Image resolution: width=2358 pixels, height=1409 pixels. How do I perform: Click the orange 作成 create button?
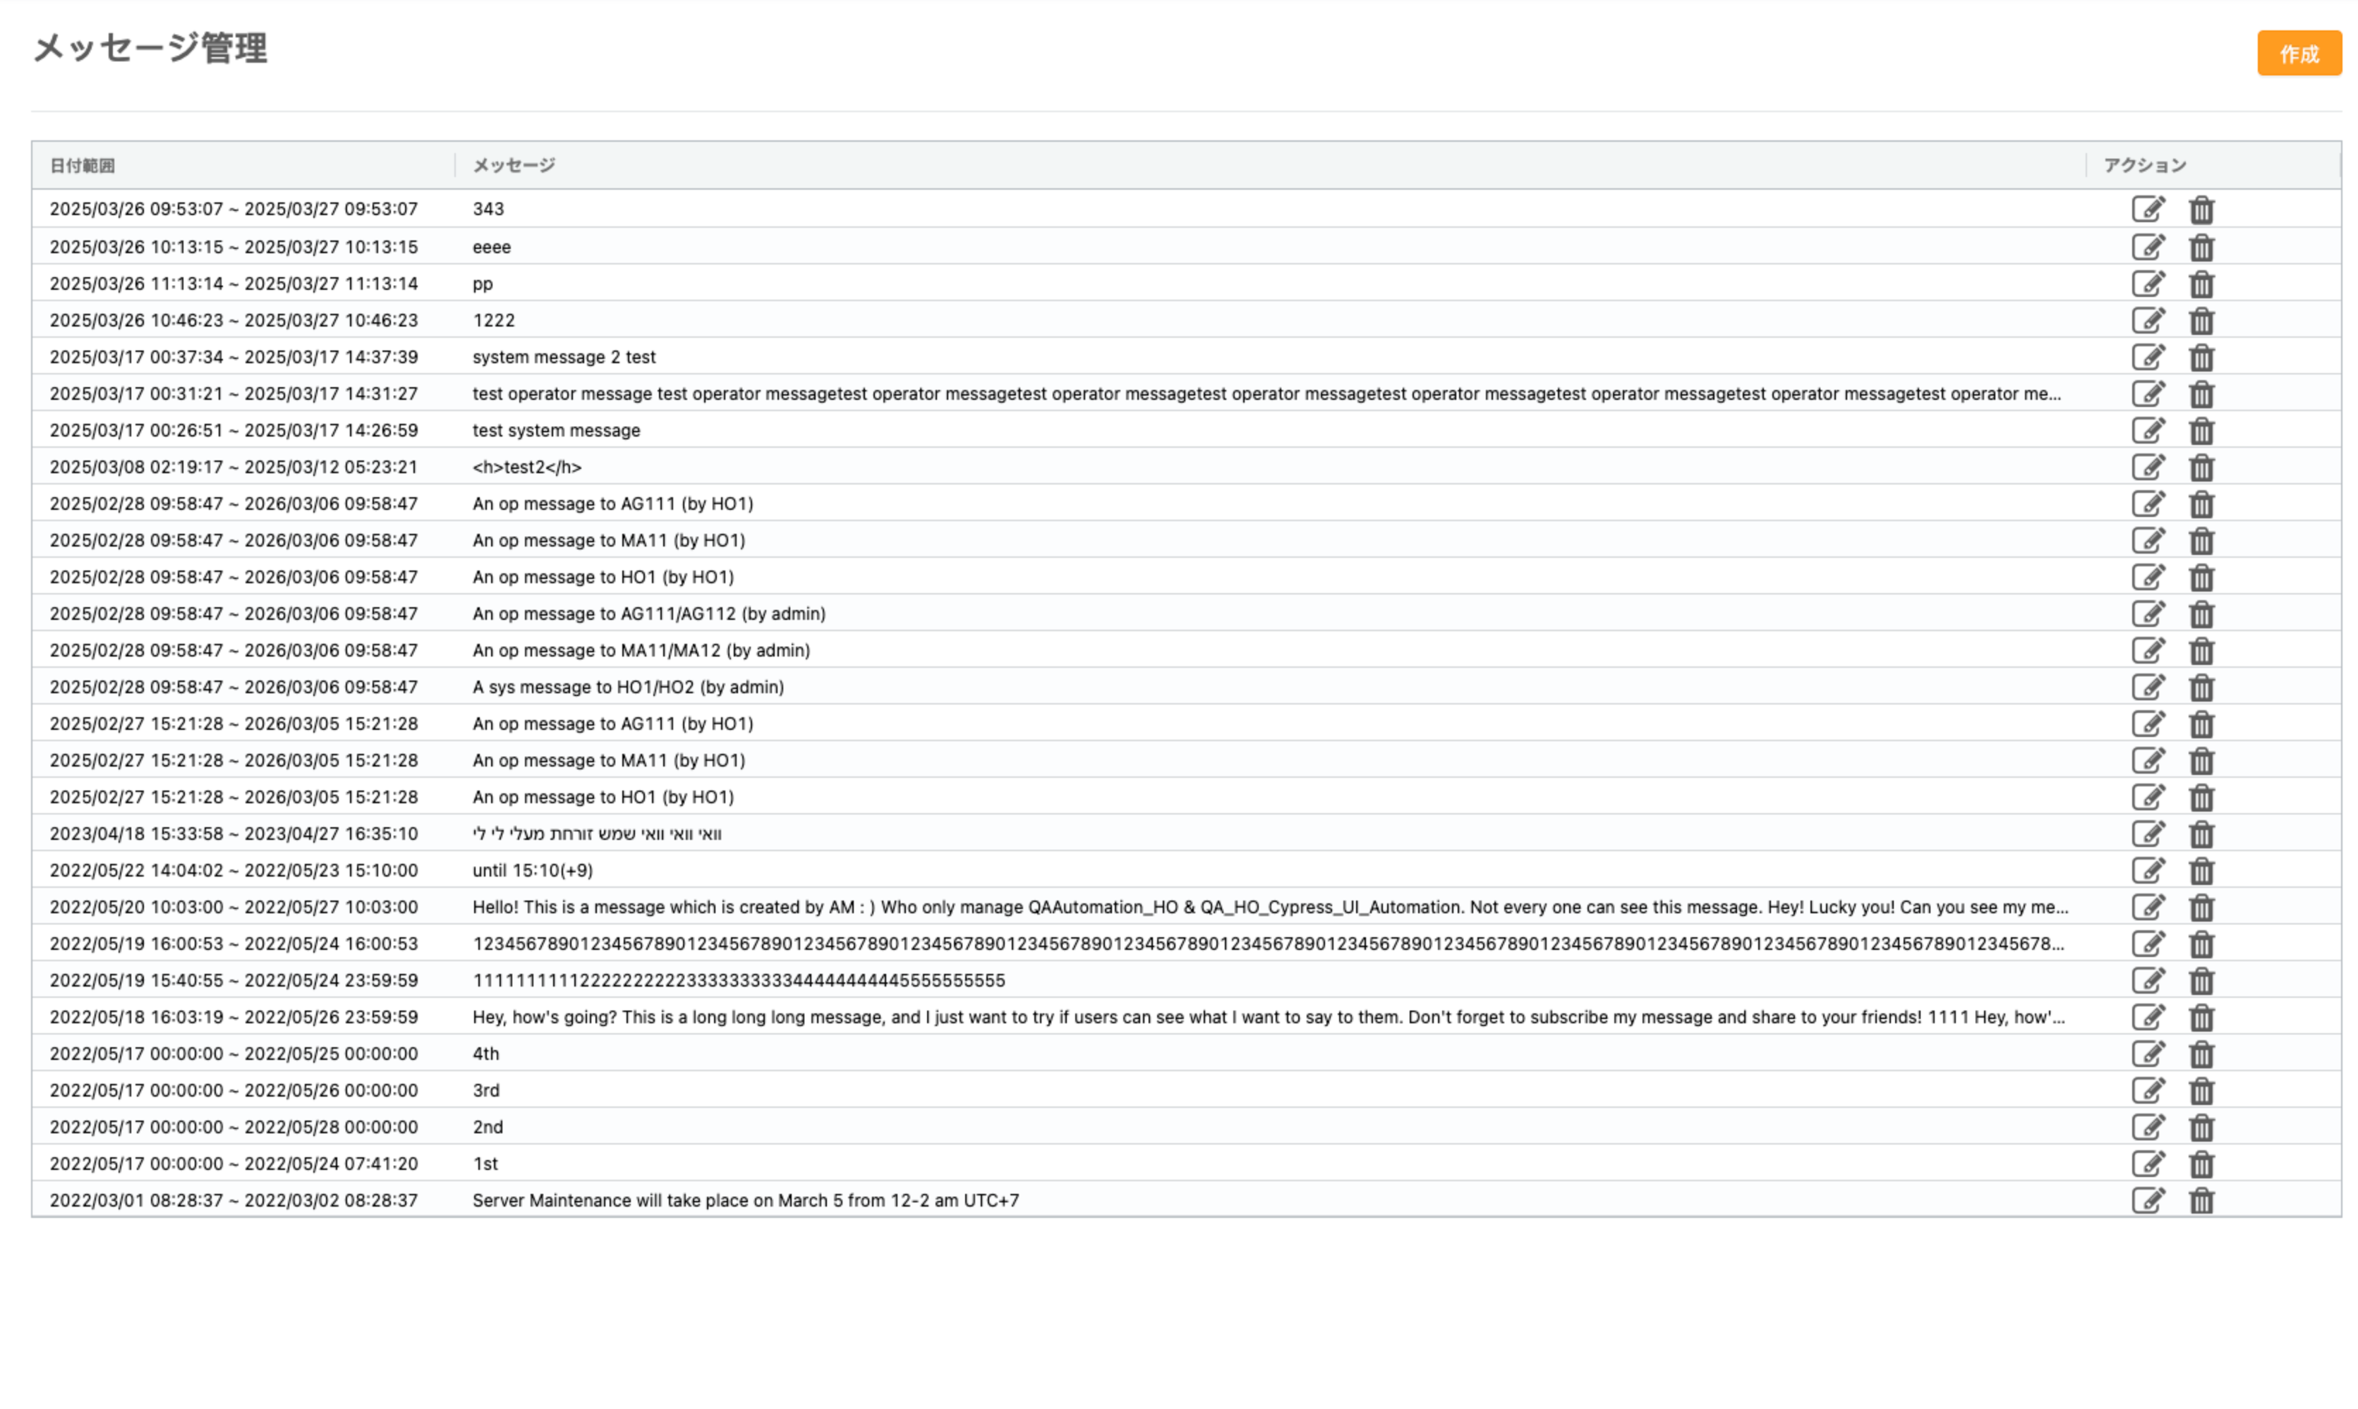(2298, 54)
